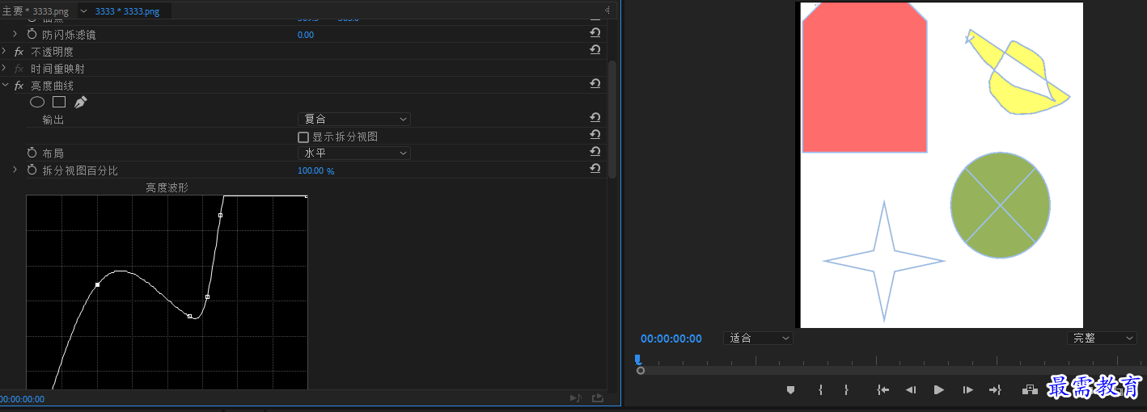1147x412 pixels.
Task: Enable the 显示拆分视图 checkbox
Action: [x=303, y=137]
